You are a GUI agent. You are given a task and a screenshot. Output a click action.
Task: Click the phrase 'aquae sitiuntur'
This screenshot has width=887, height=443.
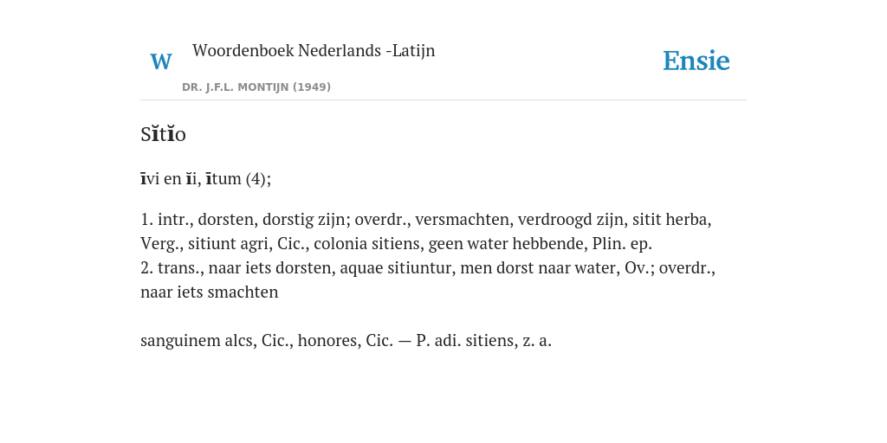395,268
